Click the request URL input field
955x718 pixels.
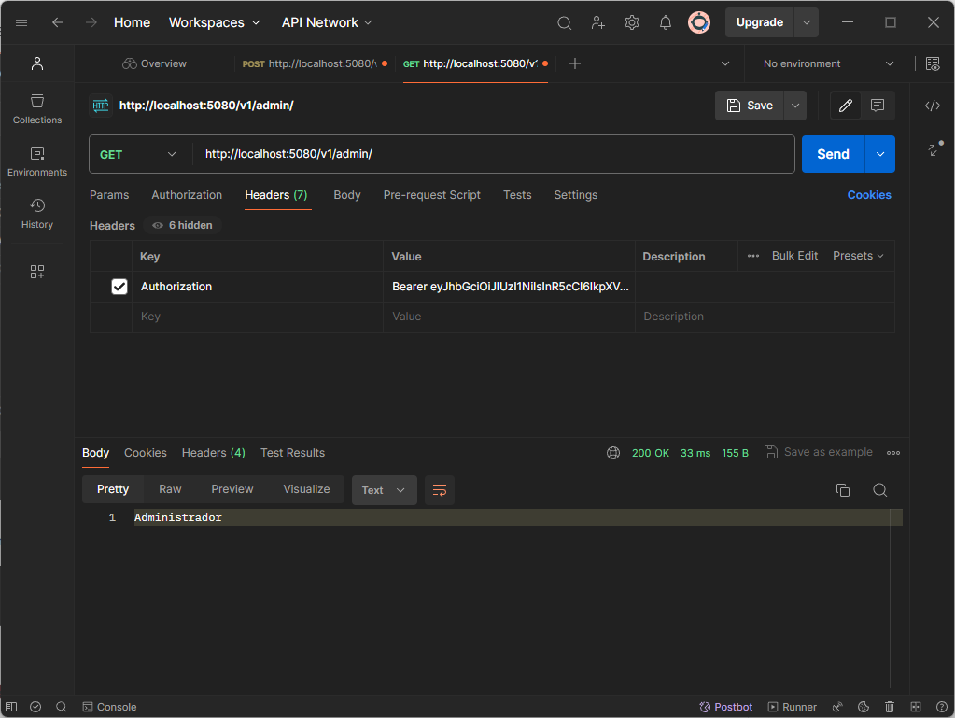[x=494, y=155]
